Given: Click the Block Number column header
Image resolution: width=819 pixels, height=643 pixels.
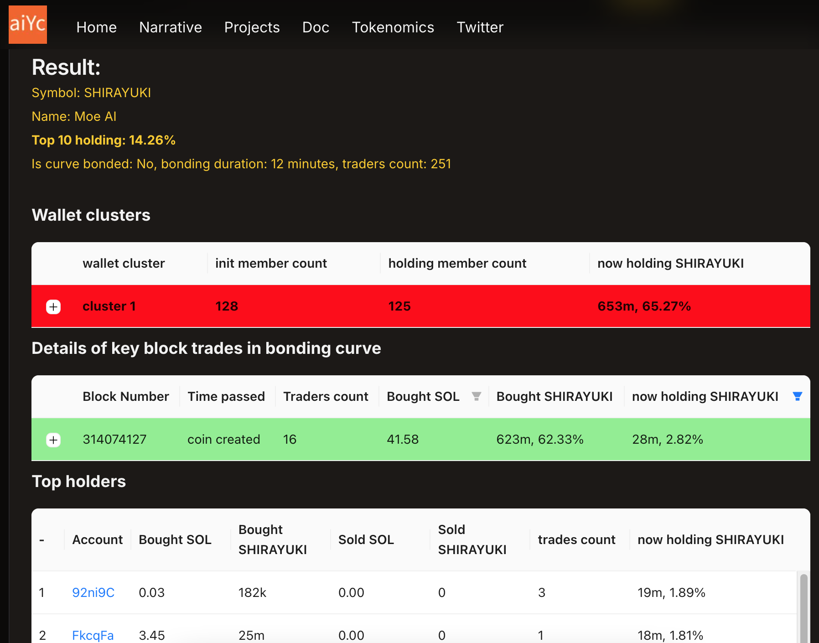Looking at the screenshot, I should 126,396.
